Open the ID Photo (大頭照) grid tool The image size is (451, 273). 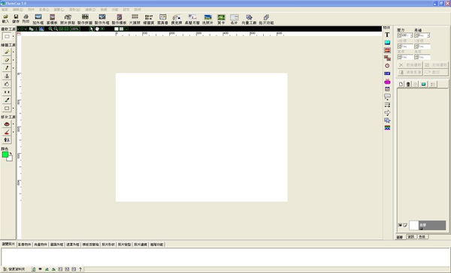pyautogui.click(x=135, y=19)
